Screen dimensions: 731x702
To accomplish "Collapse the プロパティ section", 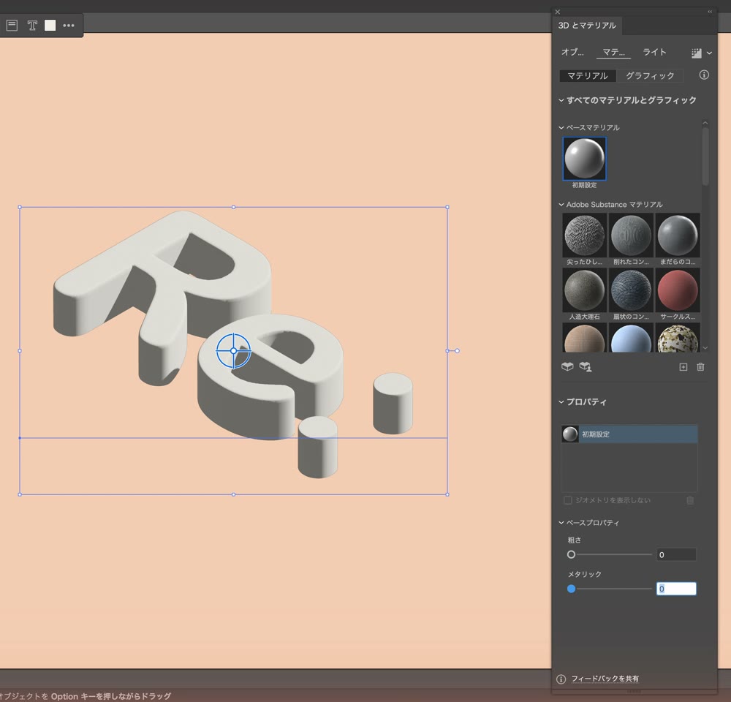I will point(561,401).
